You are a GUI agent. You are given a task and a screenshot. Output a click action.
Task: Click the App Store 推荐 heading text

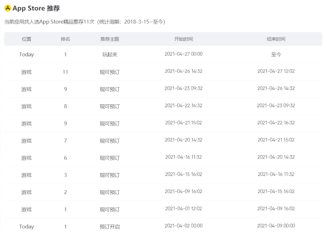pos(36,8)
